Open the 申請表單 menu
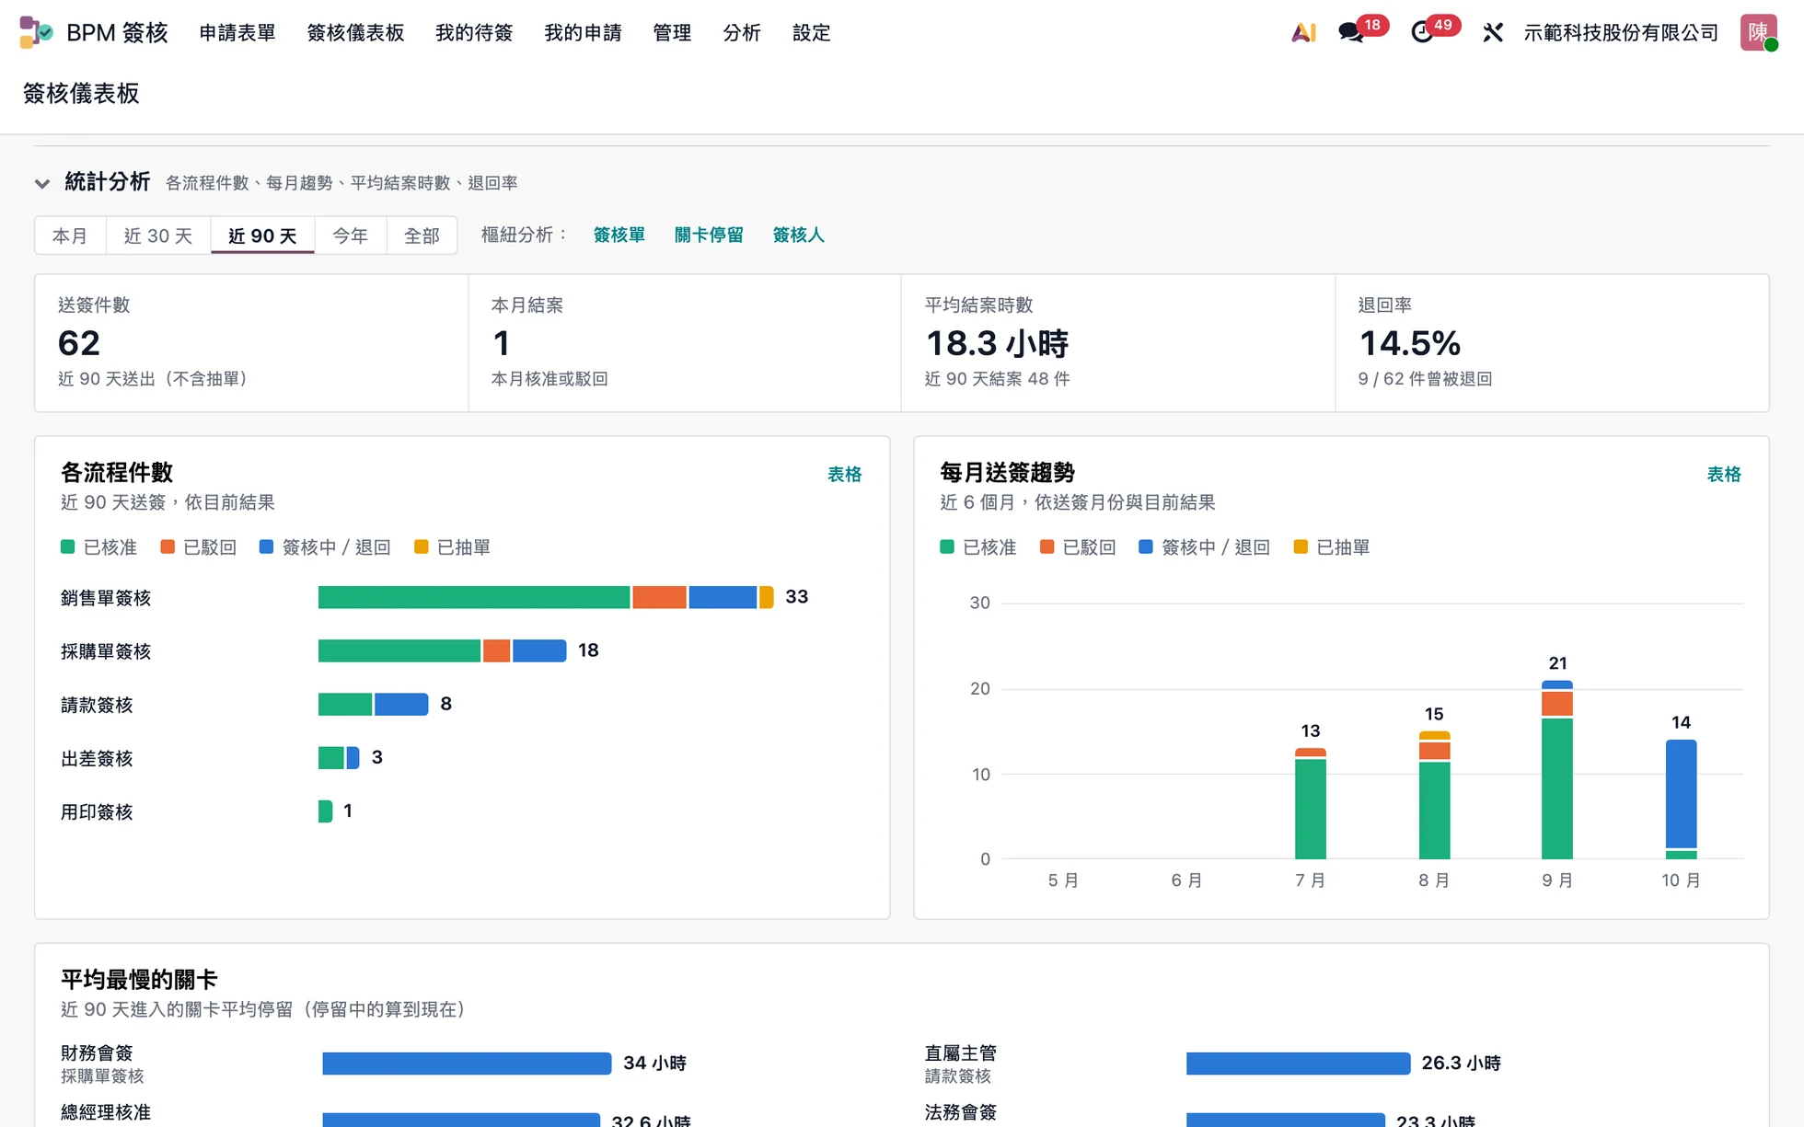 tap(237, 32)
